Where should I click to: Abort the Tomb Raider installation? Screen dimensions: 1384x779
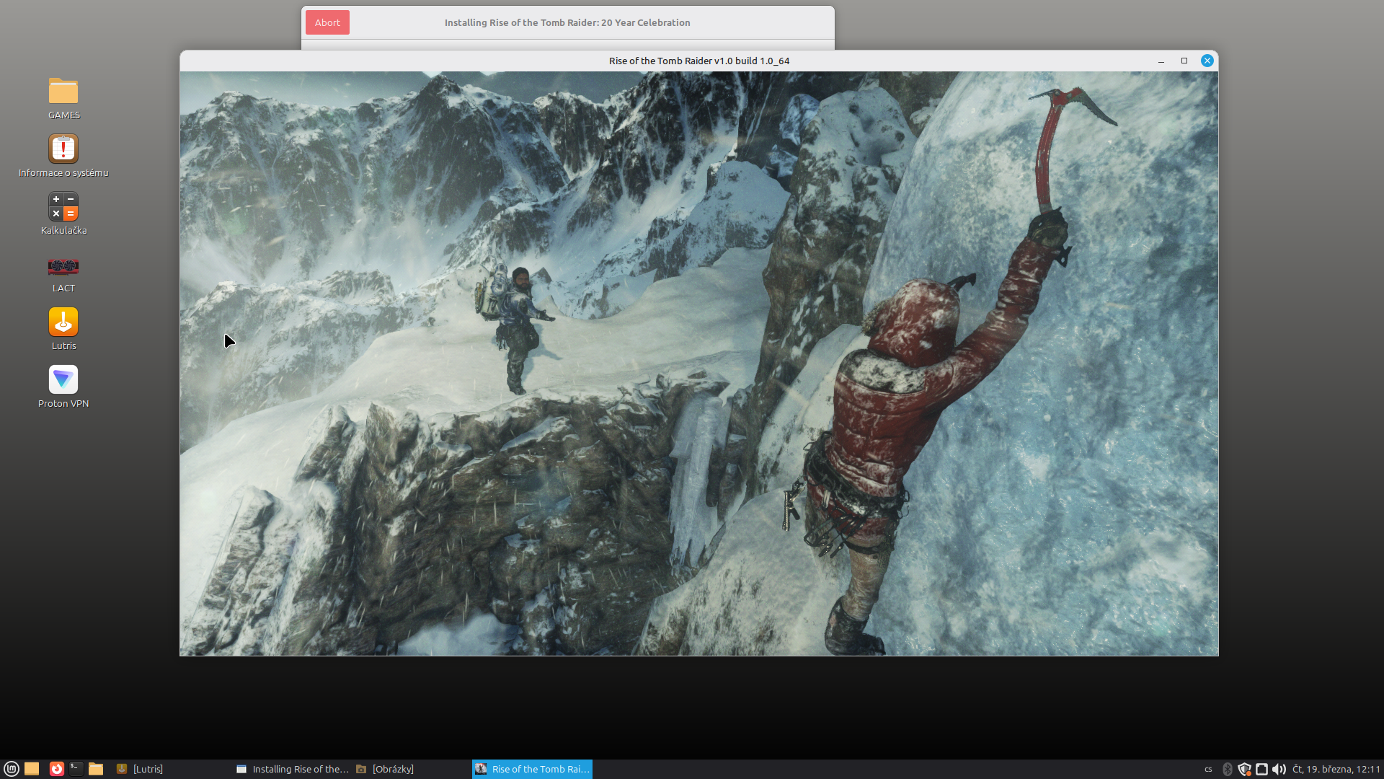[x=327, y=22]
